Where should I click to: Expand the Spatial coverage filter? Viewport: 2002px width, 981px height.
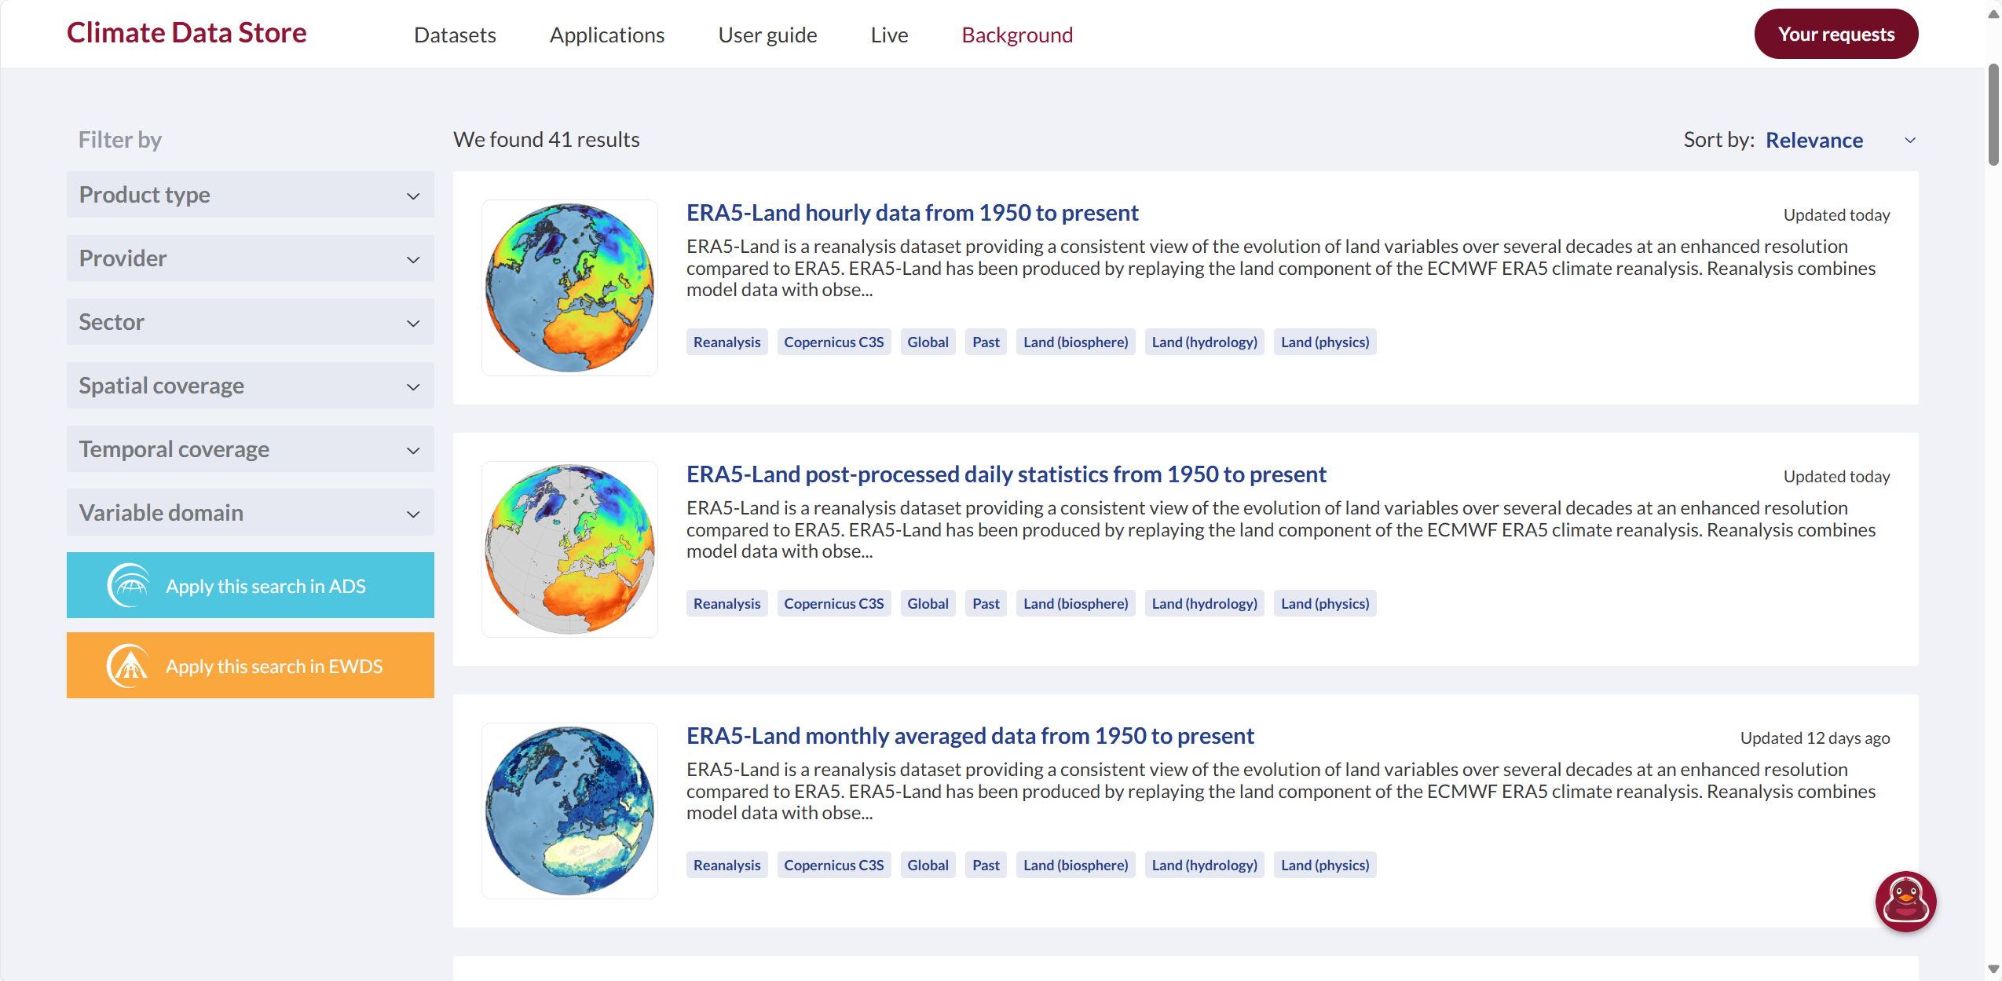pos(250,386)
